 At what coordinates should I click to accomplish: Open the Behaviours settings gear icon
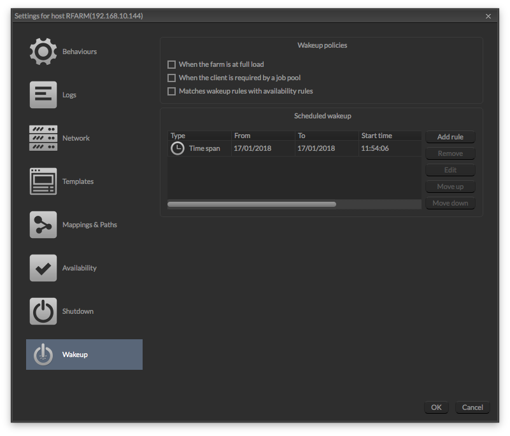point(43,51)
